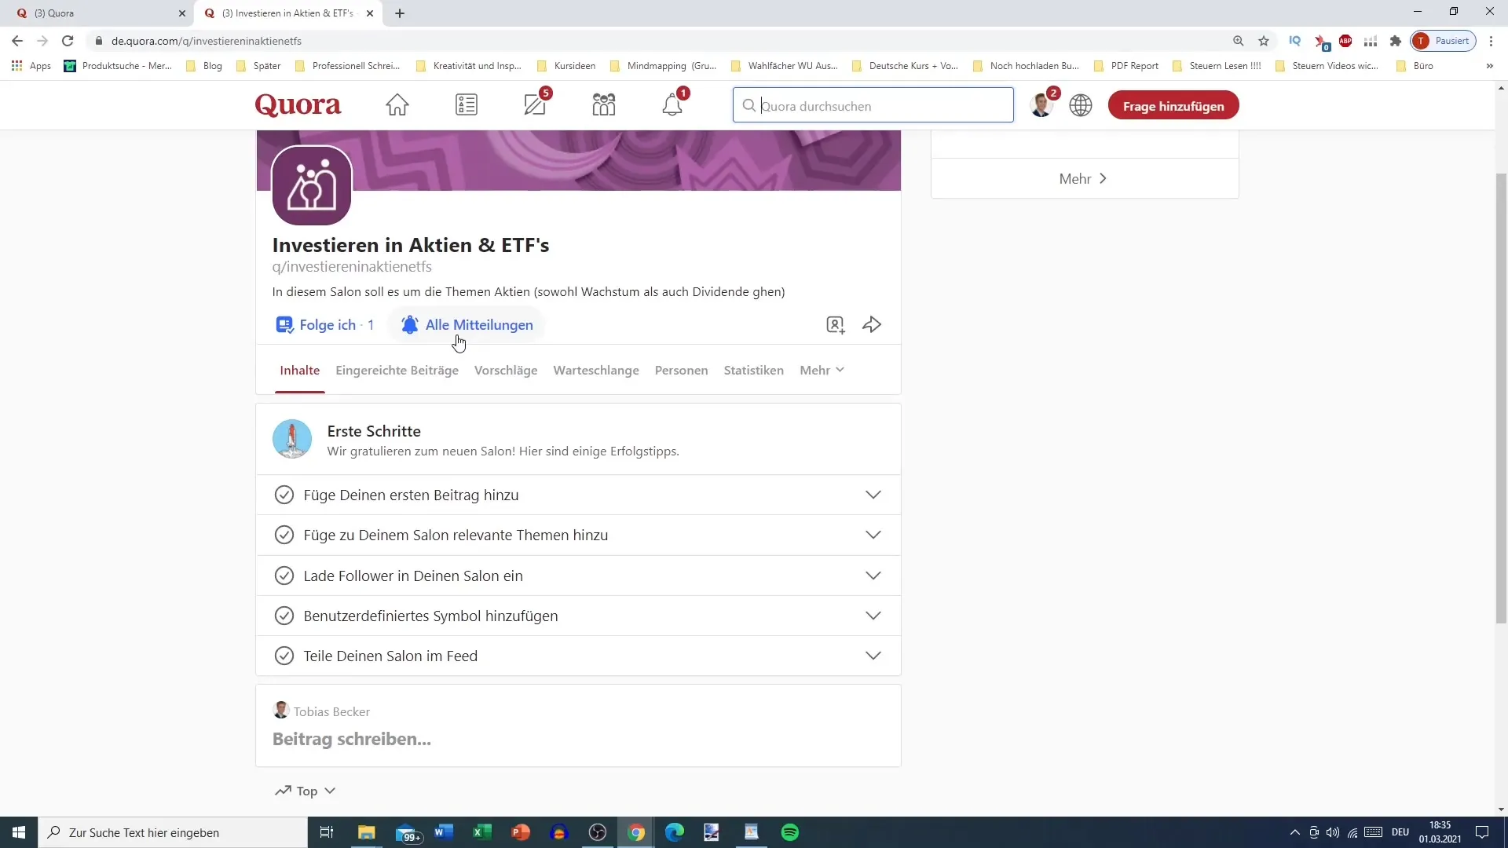Open the bell notifications icon

(674, 104)
